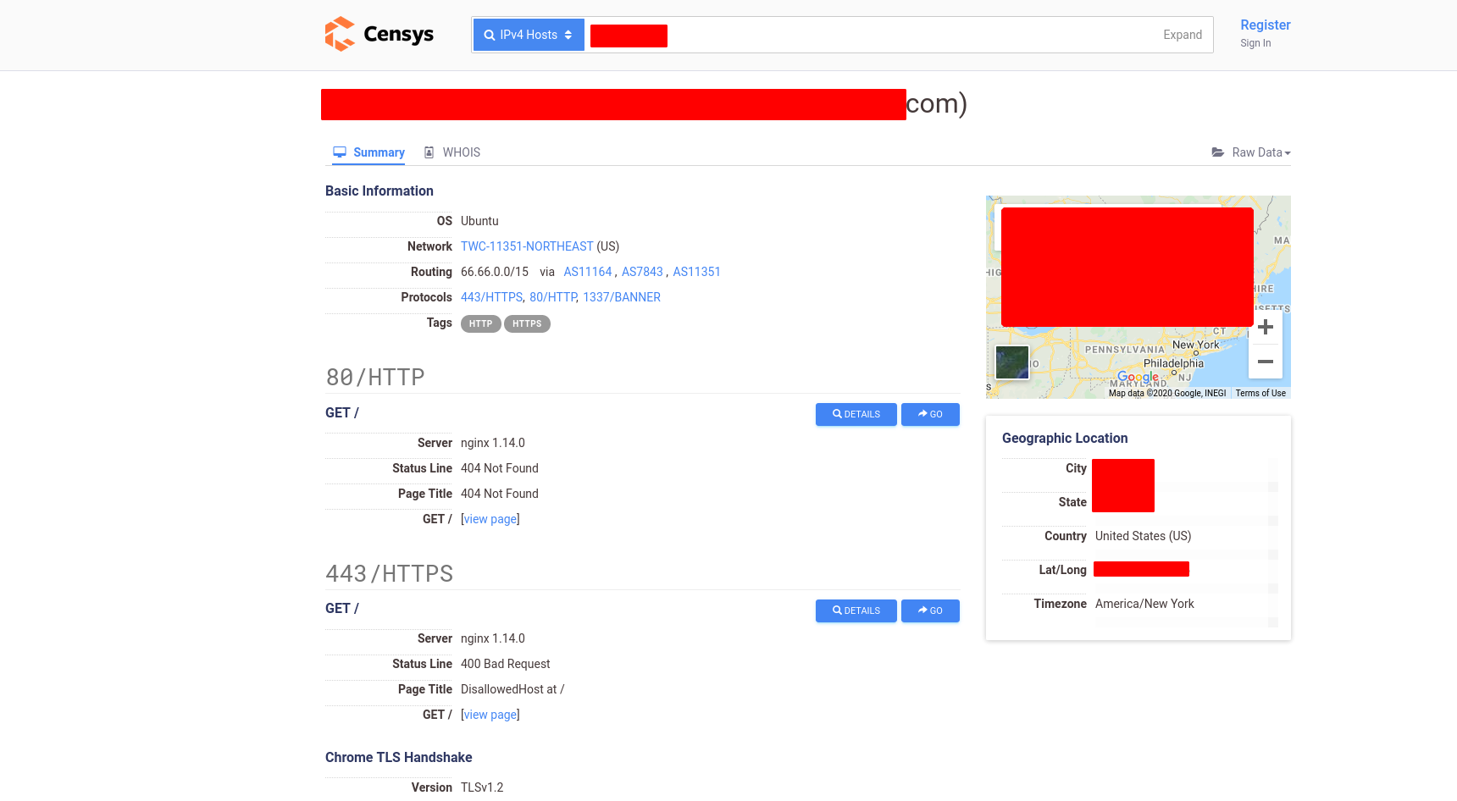Open the Raw Data dropdown
The image size is (1457, 801).
pos(1251,152)
